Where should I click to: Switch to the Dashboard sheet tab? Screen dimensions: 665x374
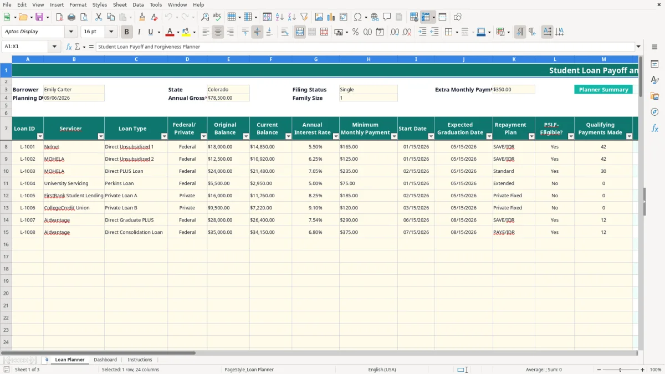(x=105, y=360)
